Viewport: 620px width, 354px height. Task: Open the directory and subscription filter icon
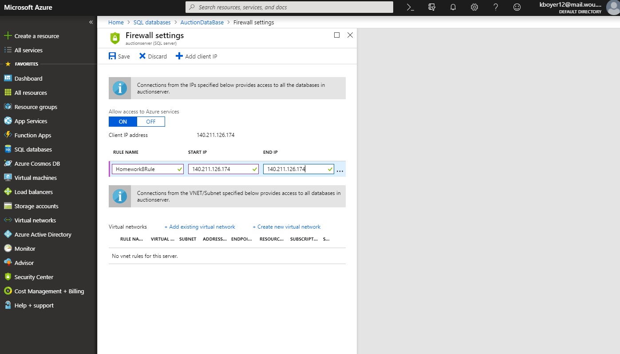coord(432,7)
